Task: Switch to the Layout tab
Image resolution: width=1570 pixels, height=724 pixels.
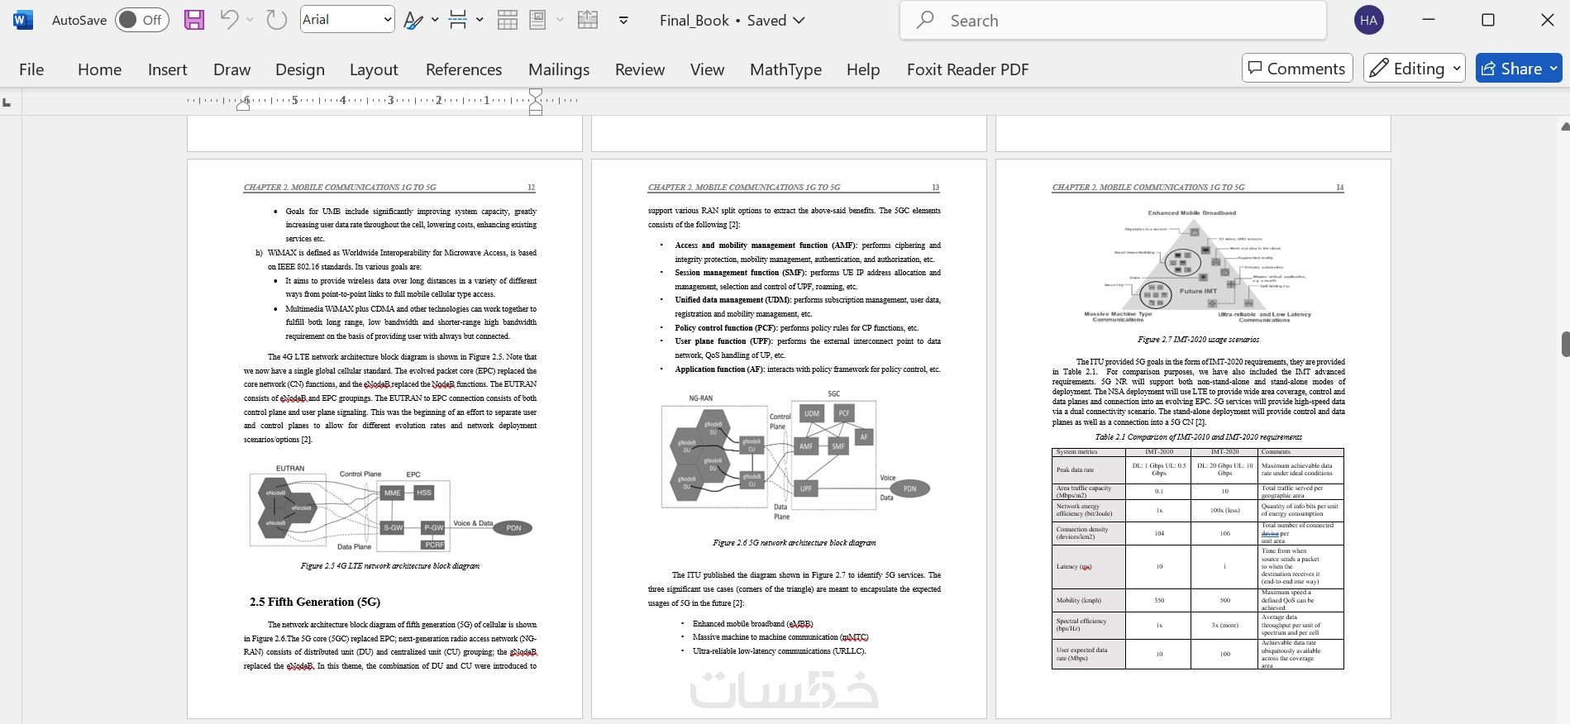Action: pos(374,69)
